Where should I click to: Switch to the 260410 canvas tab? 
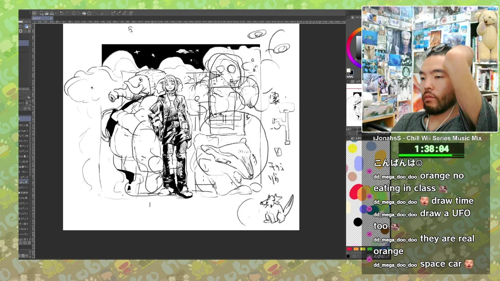(x=42, y=18)
